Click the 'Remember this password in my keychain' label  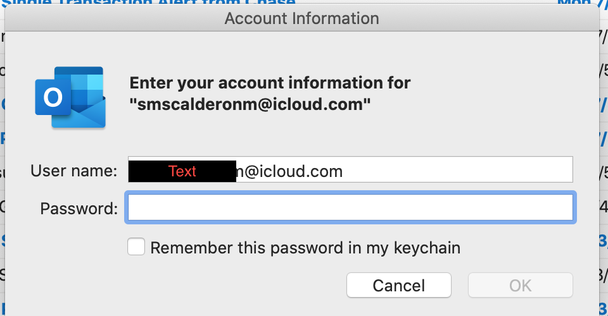click(305, 248)
